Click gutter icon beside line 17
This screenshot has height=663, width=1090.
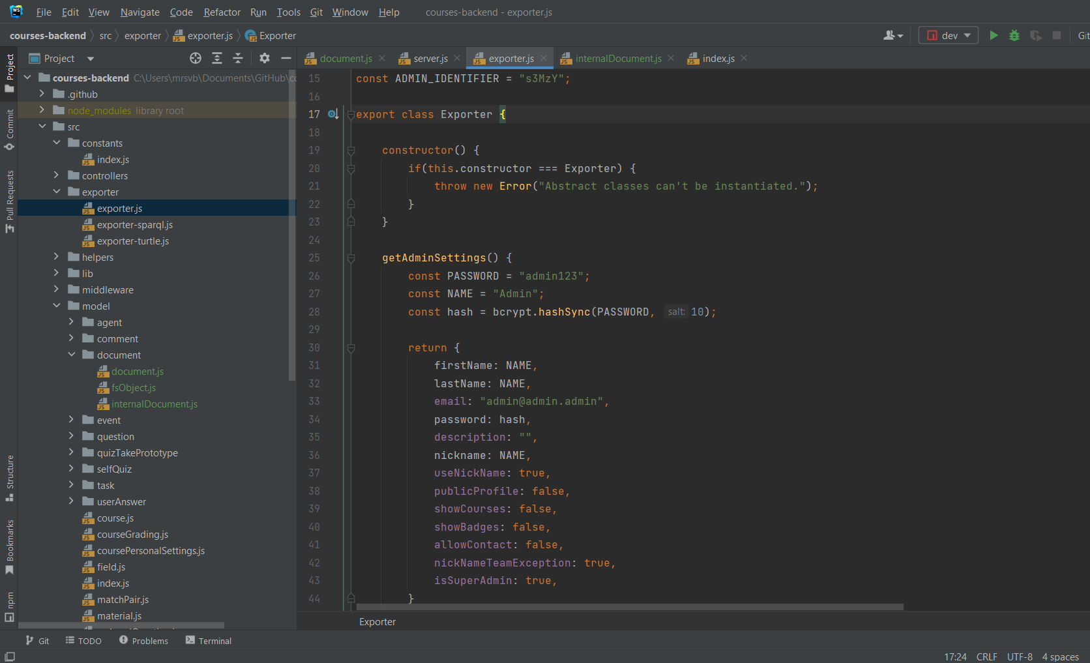[x=332, y=115]
